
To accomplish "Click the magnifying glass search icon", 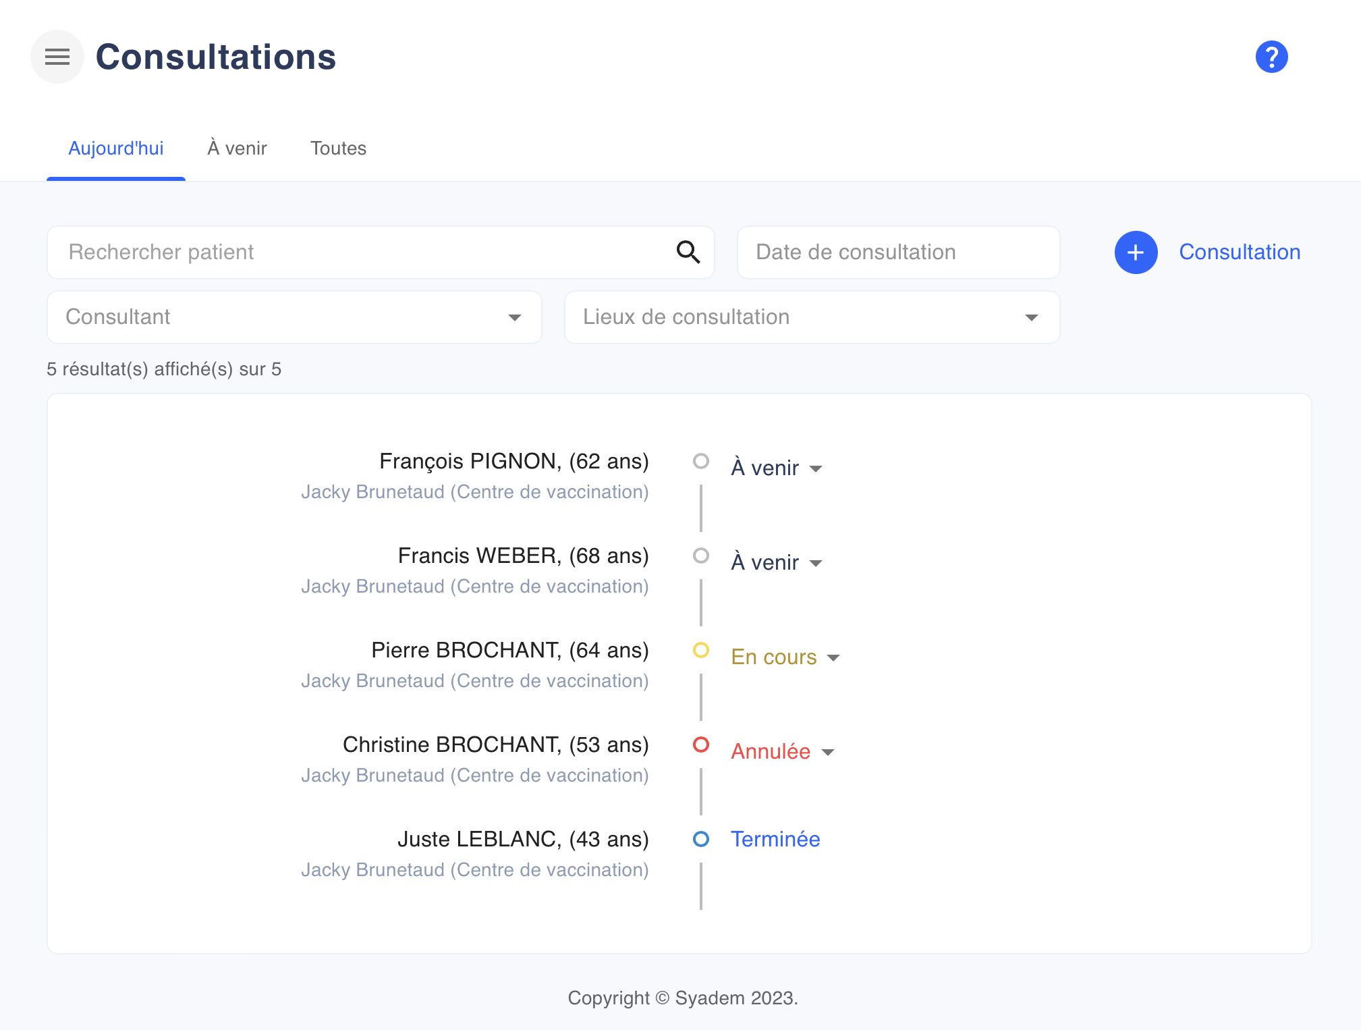I will [x=688, y=252].
